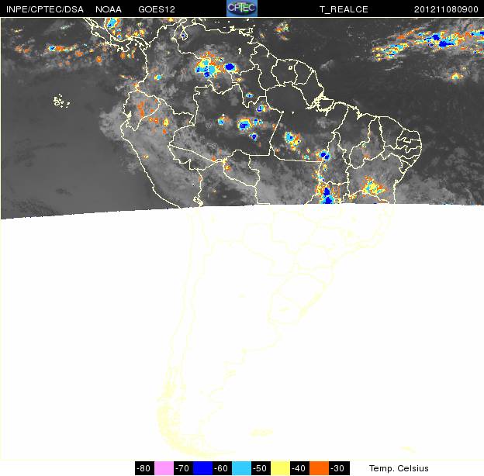Click the 201211080900 timestamp
484x476 pixels.
point(446,9)
